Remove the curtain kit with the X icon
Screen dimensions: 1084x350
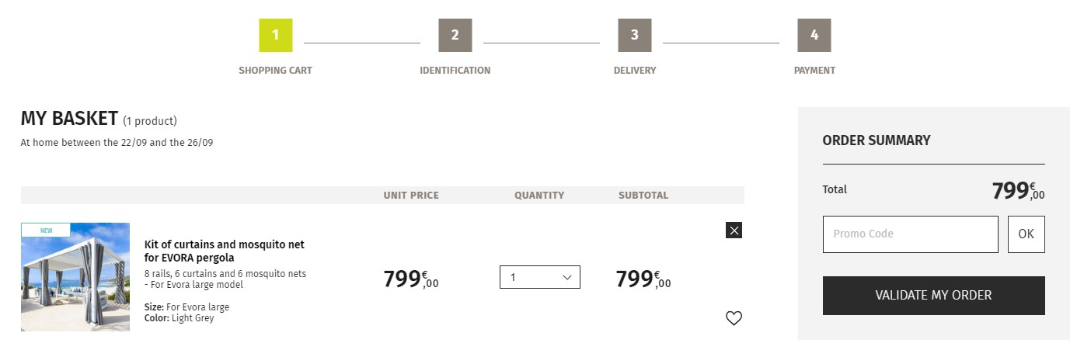734,230
